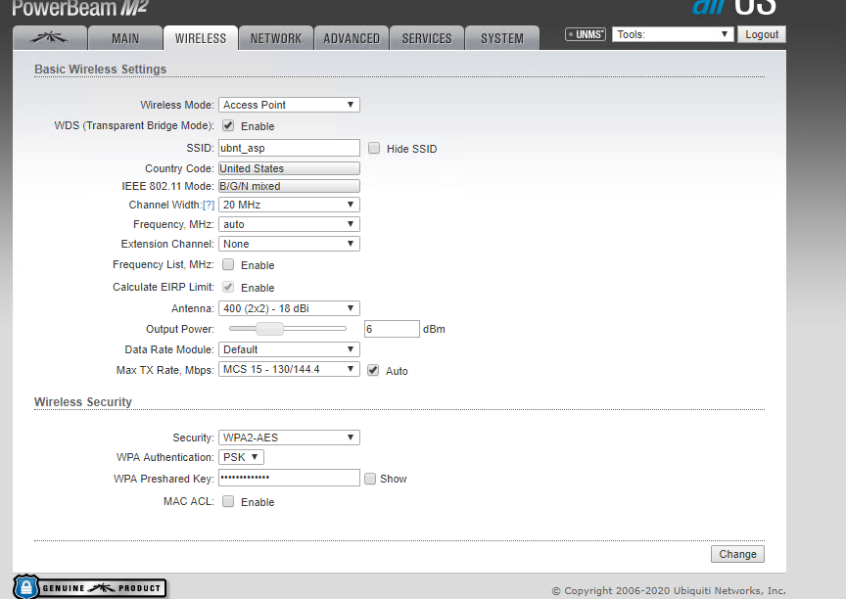Enable the MAC ACL checkbox
The image size is (846, 599).
coord(228,501)
